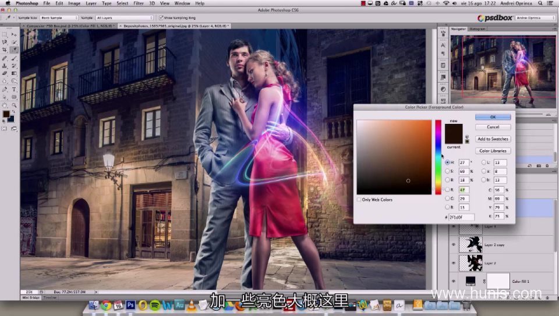This screenshot has height=316, width=559.
Task: Open the Layer menu
Action: click(91, 3)
